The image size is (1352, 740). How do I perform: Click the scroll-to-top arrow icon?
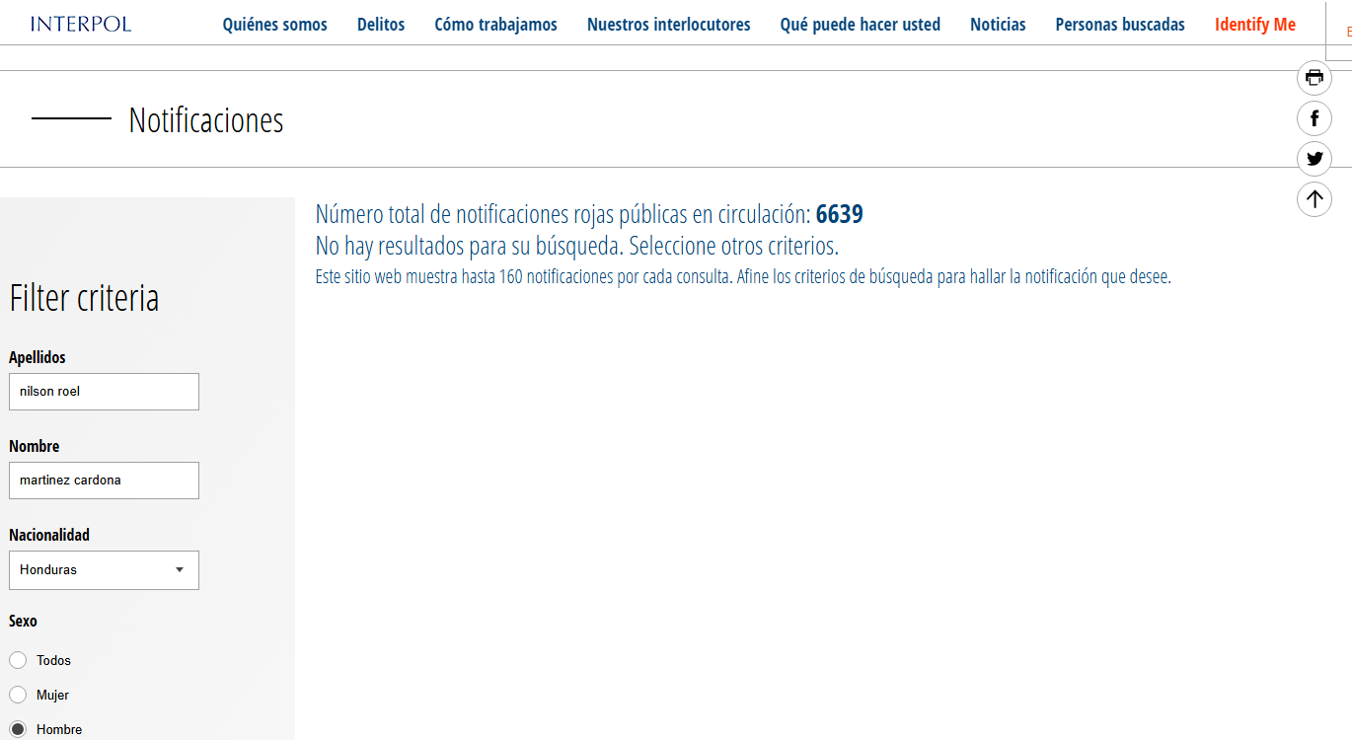(1314, 199)
